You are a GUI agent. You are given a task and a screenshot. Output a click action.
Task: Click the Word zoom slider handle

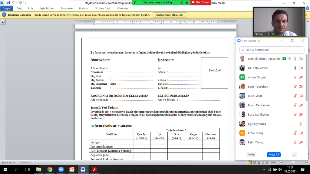[293, 163]
